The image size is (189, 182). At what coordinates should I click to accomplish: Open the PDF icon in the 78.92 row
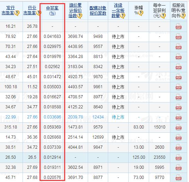(179, 37)
